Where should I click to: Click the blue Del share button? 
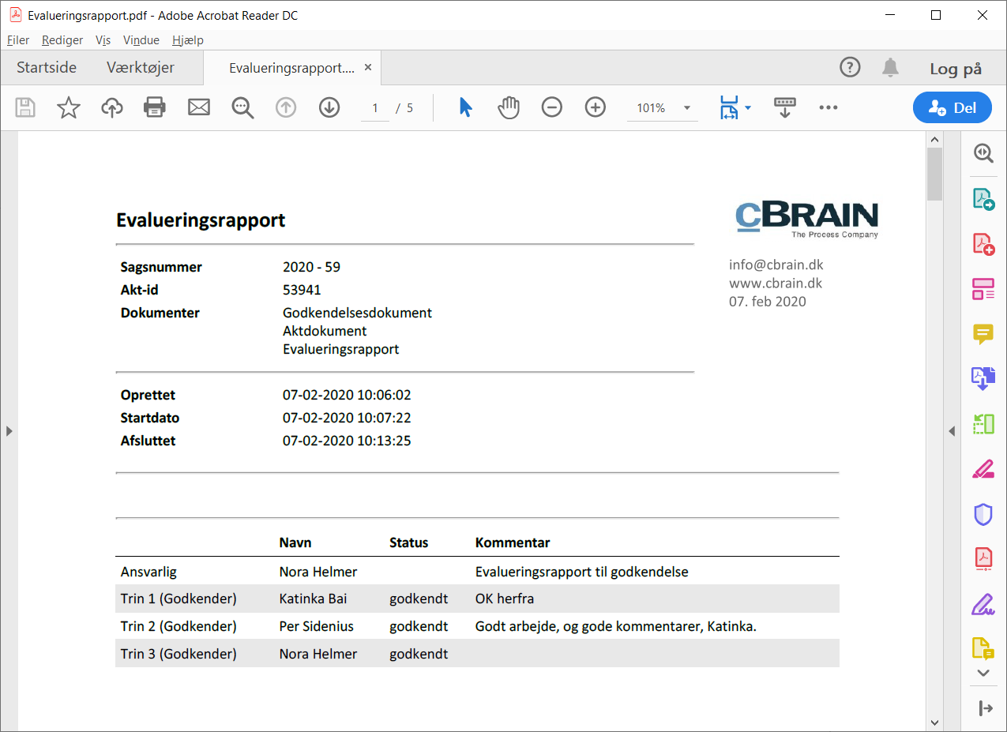(952, 108)
